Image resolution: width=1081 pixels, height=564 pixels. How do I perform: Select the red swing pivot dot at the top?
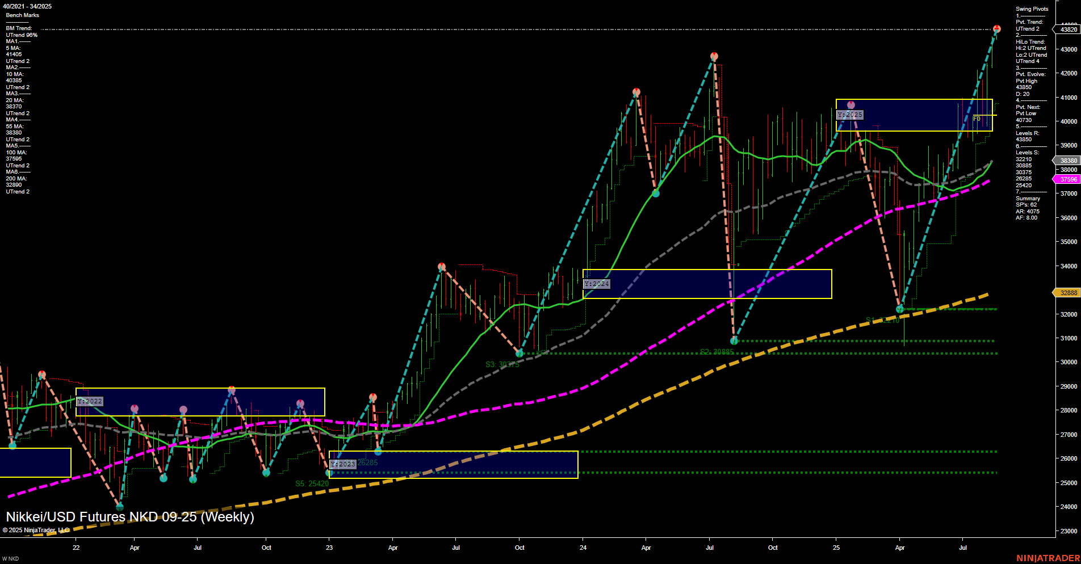[996, 27]
